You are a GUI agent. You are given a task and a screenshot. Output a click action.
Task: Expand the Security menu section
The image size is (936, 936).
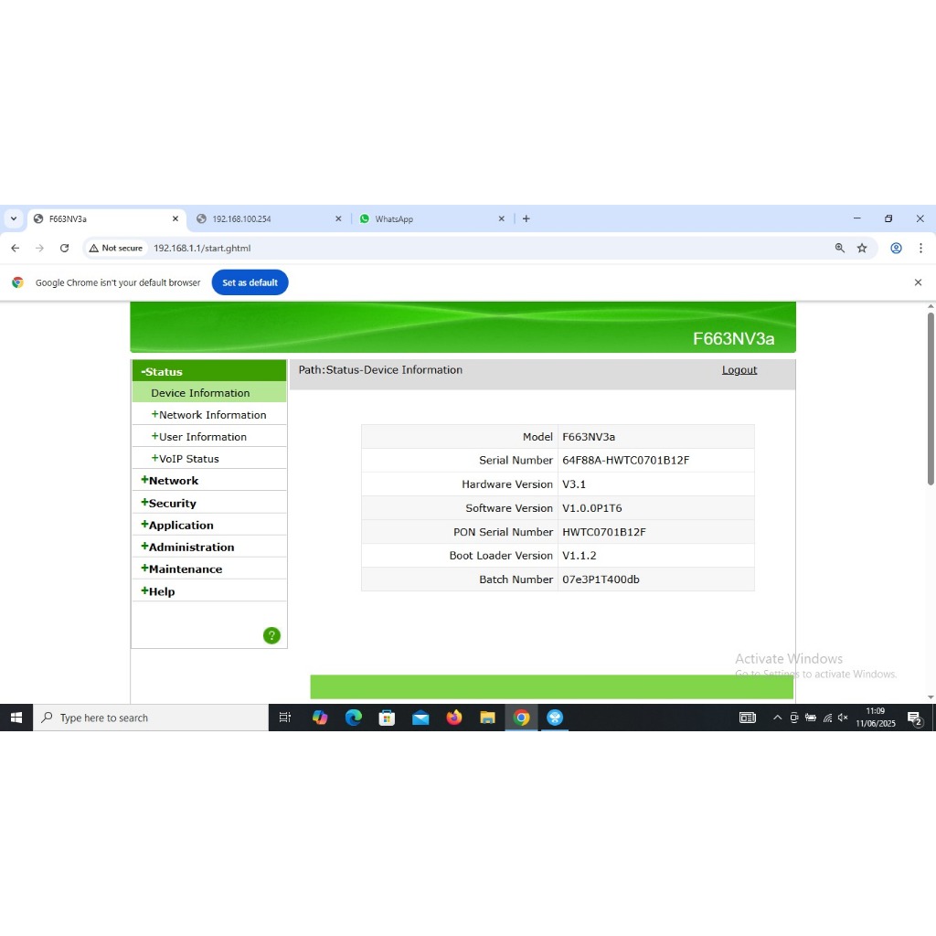(x=172, y=504)
